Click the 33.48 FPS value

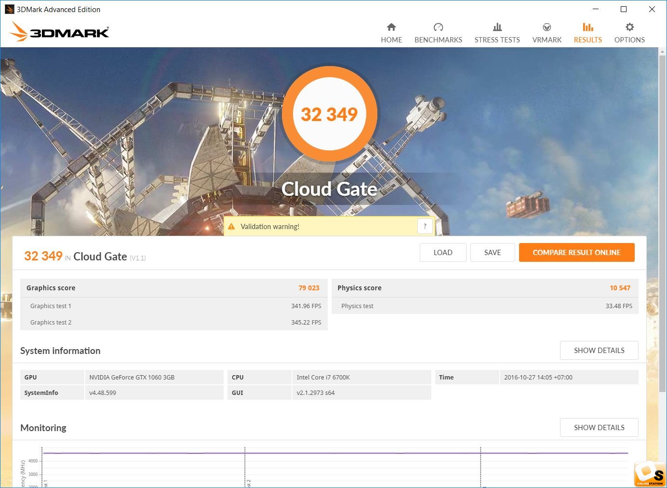click(619, 306)
